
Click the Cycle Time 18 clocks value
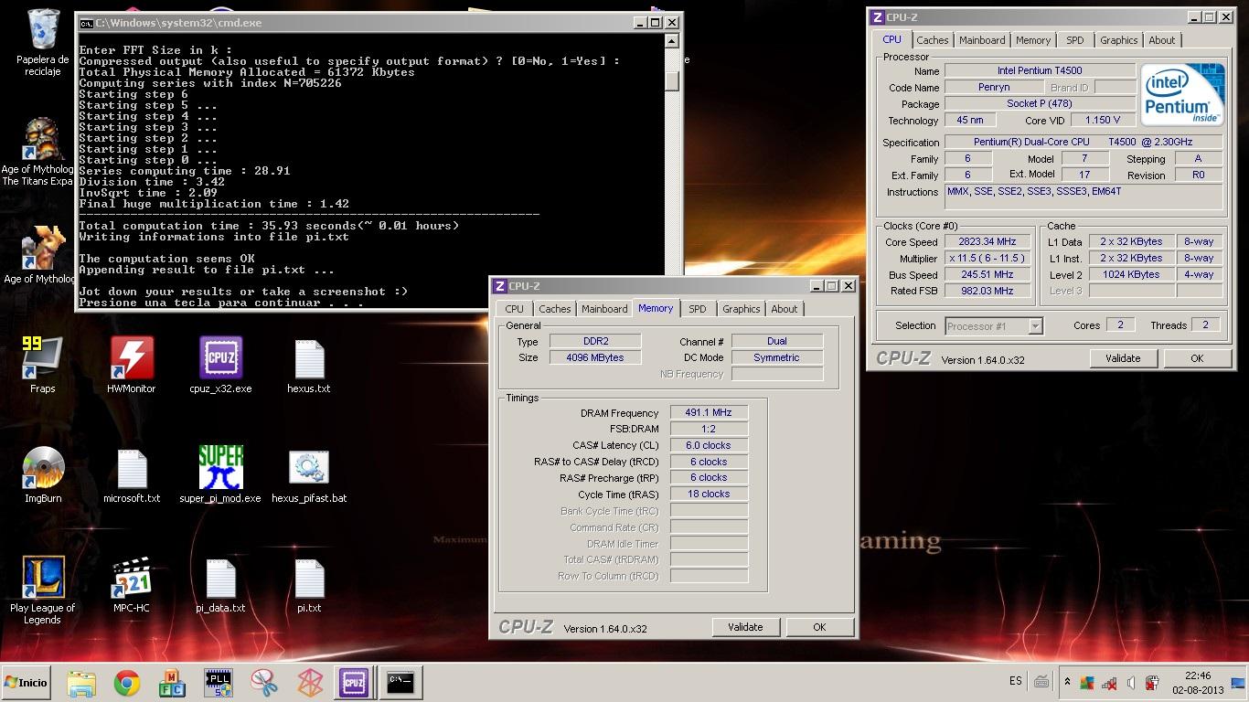click(x=709, y=495)
